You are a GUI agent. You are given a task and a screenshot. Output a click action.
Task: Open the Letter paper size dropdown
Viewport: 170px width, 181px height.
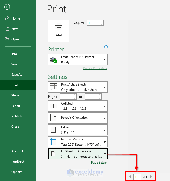[104, 130]
